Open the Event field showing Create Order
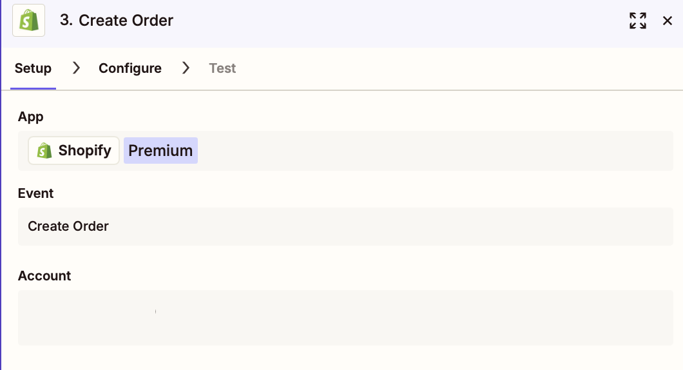 pyautogui.click(x=345, y=226)
